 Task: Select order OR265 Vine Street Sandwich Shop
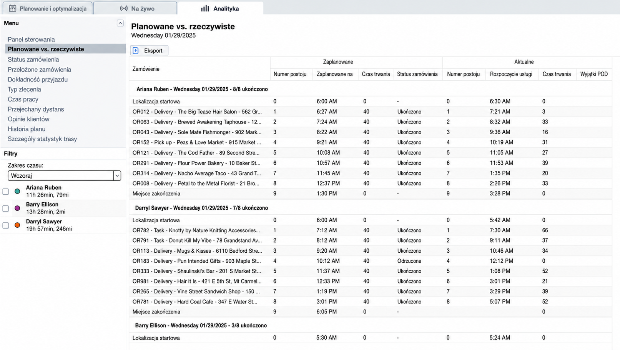click(196, 292)
